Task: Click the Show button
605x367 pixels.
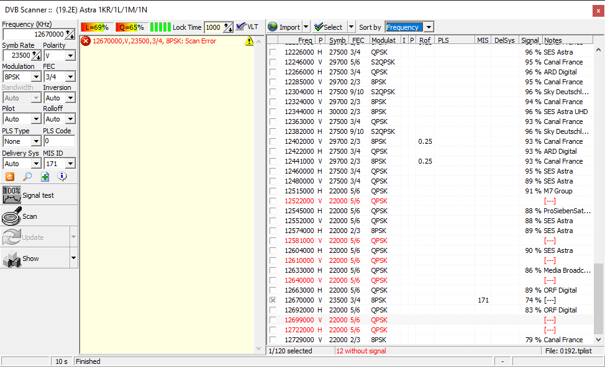Action: point(35,259)
